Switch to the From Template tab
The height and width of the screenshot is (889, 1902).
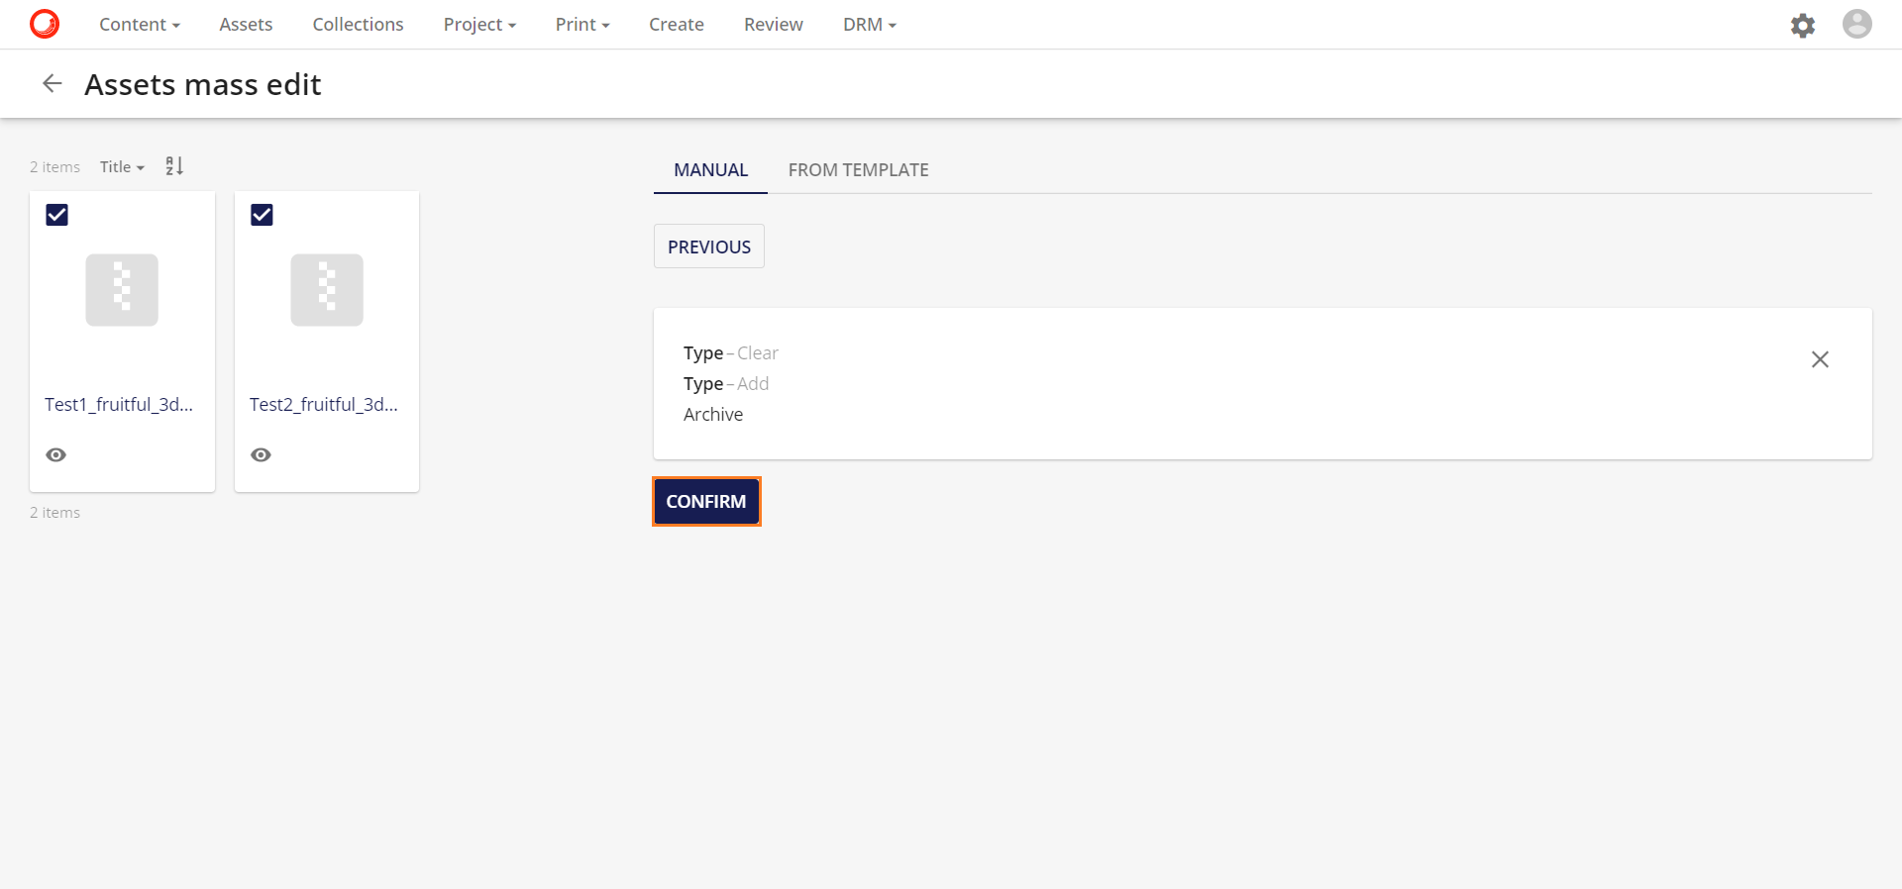858,170
